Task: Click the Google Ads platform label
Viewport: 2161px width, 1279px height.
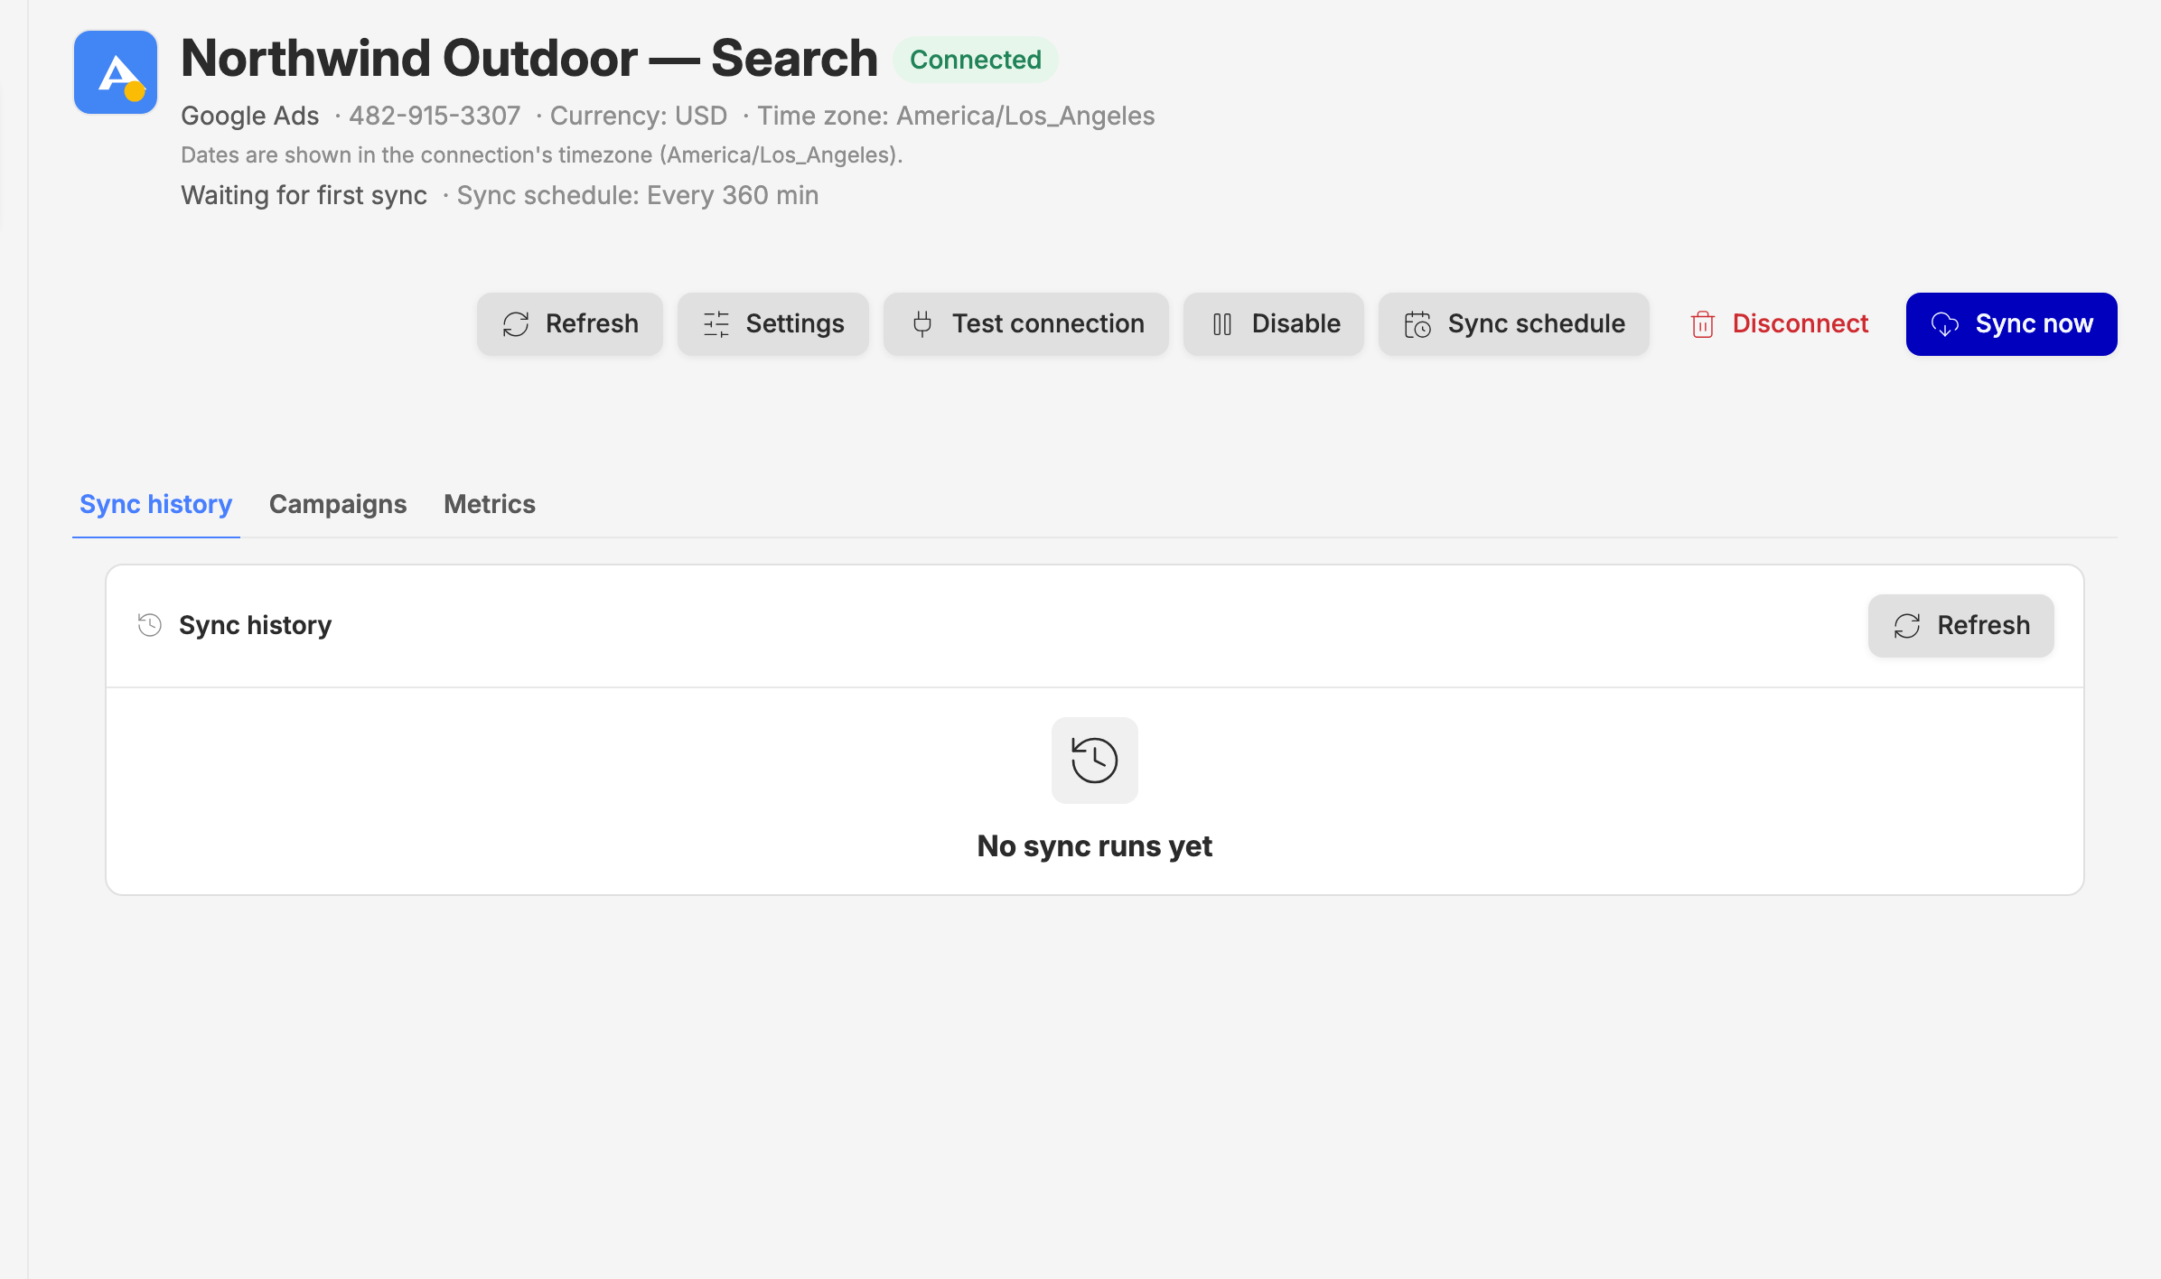Action: pos(250,117)
